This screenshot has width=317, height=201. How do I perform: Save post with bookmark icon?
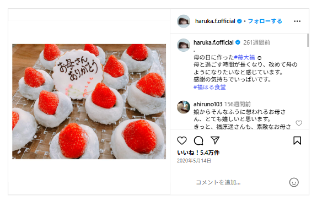297,140
